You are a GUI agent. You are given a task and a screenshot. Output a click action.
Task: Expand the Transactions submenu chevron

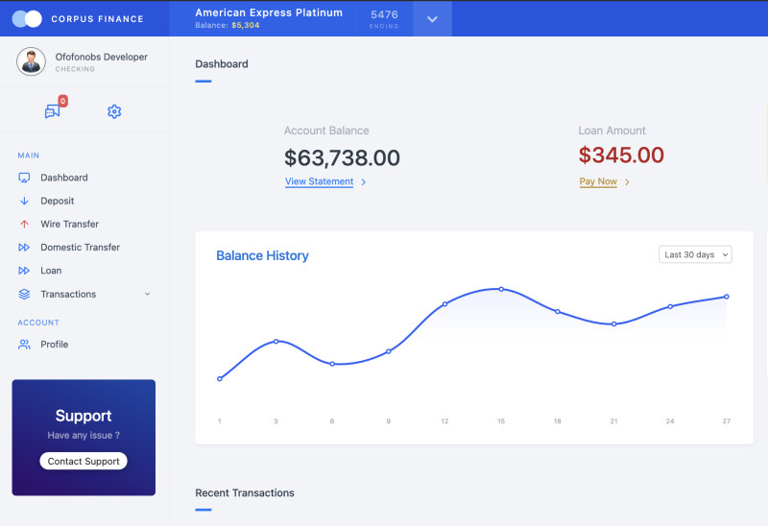(147, 295)
